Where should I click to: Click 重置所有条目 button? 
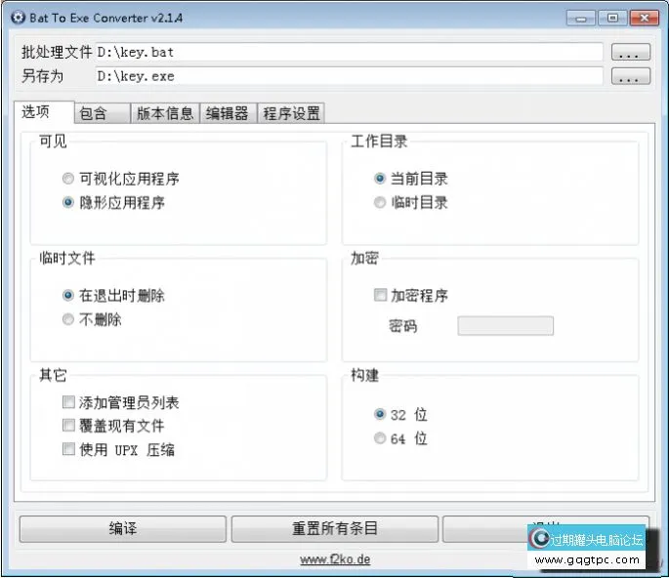(x=334, y=528)
